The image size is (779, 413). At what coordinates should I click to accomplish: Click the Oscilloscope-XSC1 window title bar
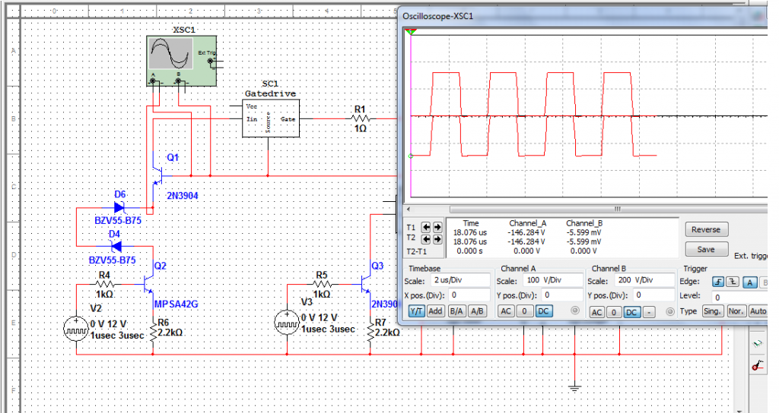(583, 16)
